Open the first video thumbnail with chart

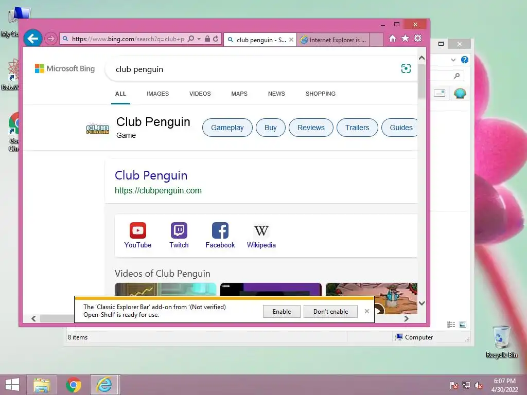[x=165, y=290]
